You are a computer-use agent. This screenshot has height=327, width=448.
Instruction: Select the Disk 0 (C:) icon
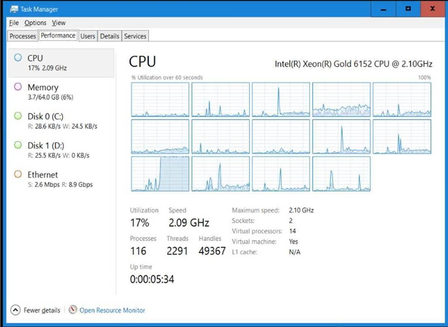[17, 116]
